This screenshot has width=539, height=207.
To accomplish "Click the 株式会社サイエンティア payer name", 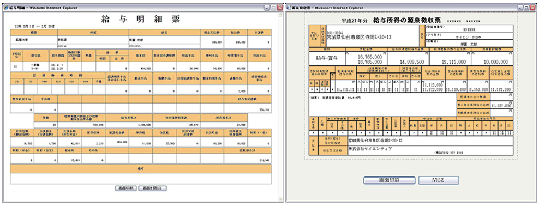I will 370,149.
